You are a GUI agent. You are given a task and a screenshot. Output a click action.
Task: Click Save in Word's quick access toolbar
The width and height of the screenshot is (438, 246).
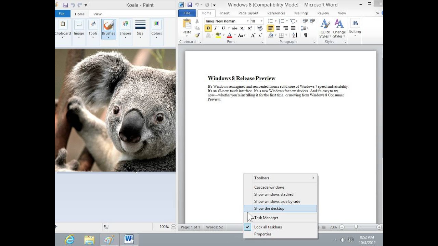(190, 5)
